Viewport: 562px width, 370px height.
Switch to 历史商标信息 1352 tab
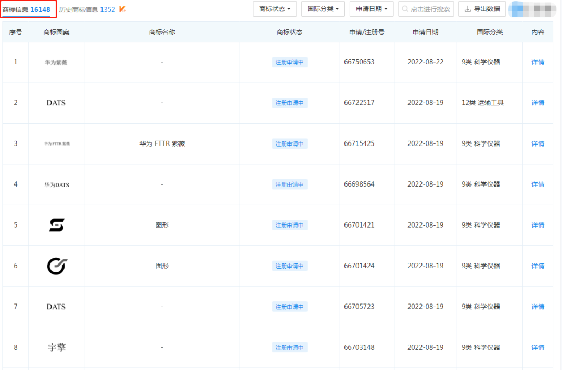(87, 10)
